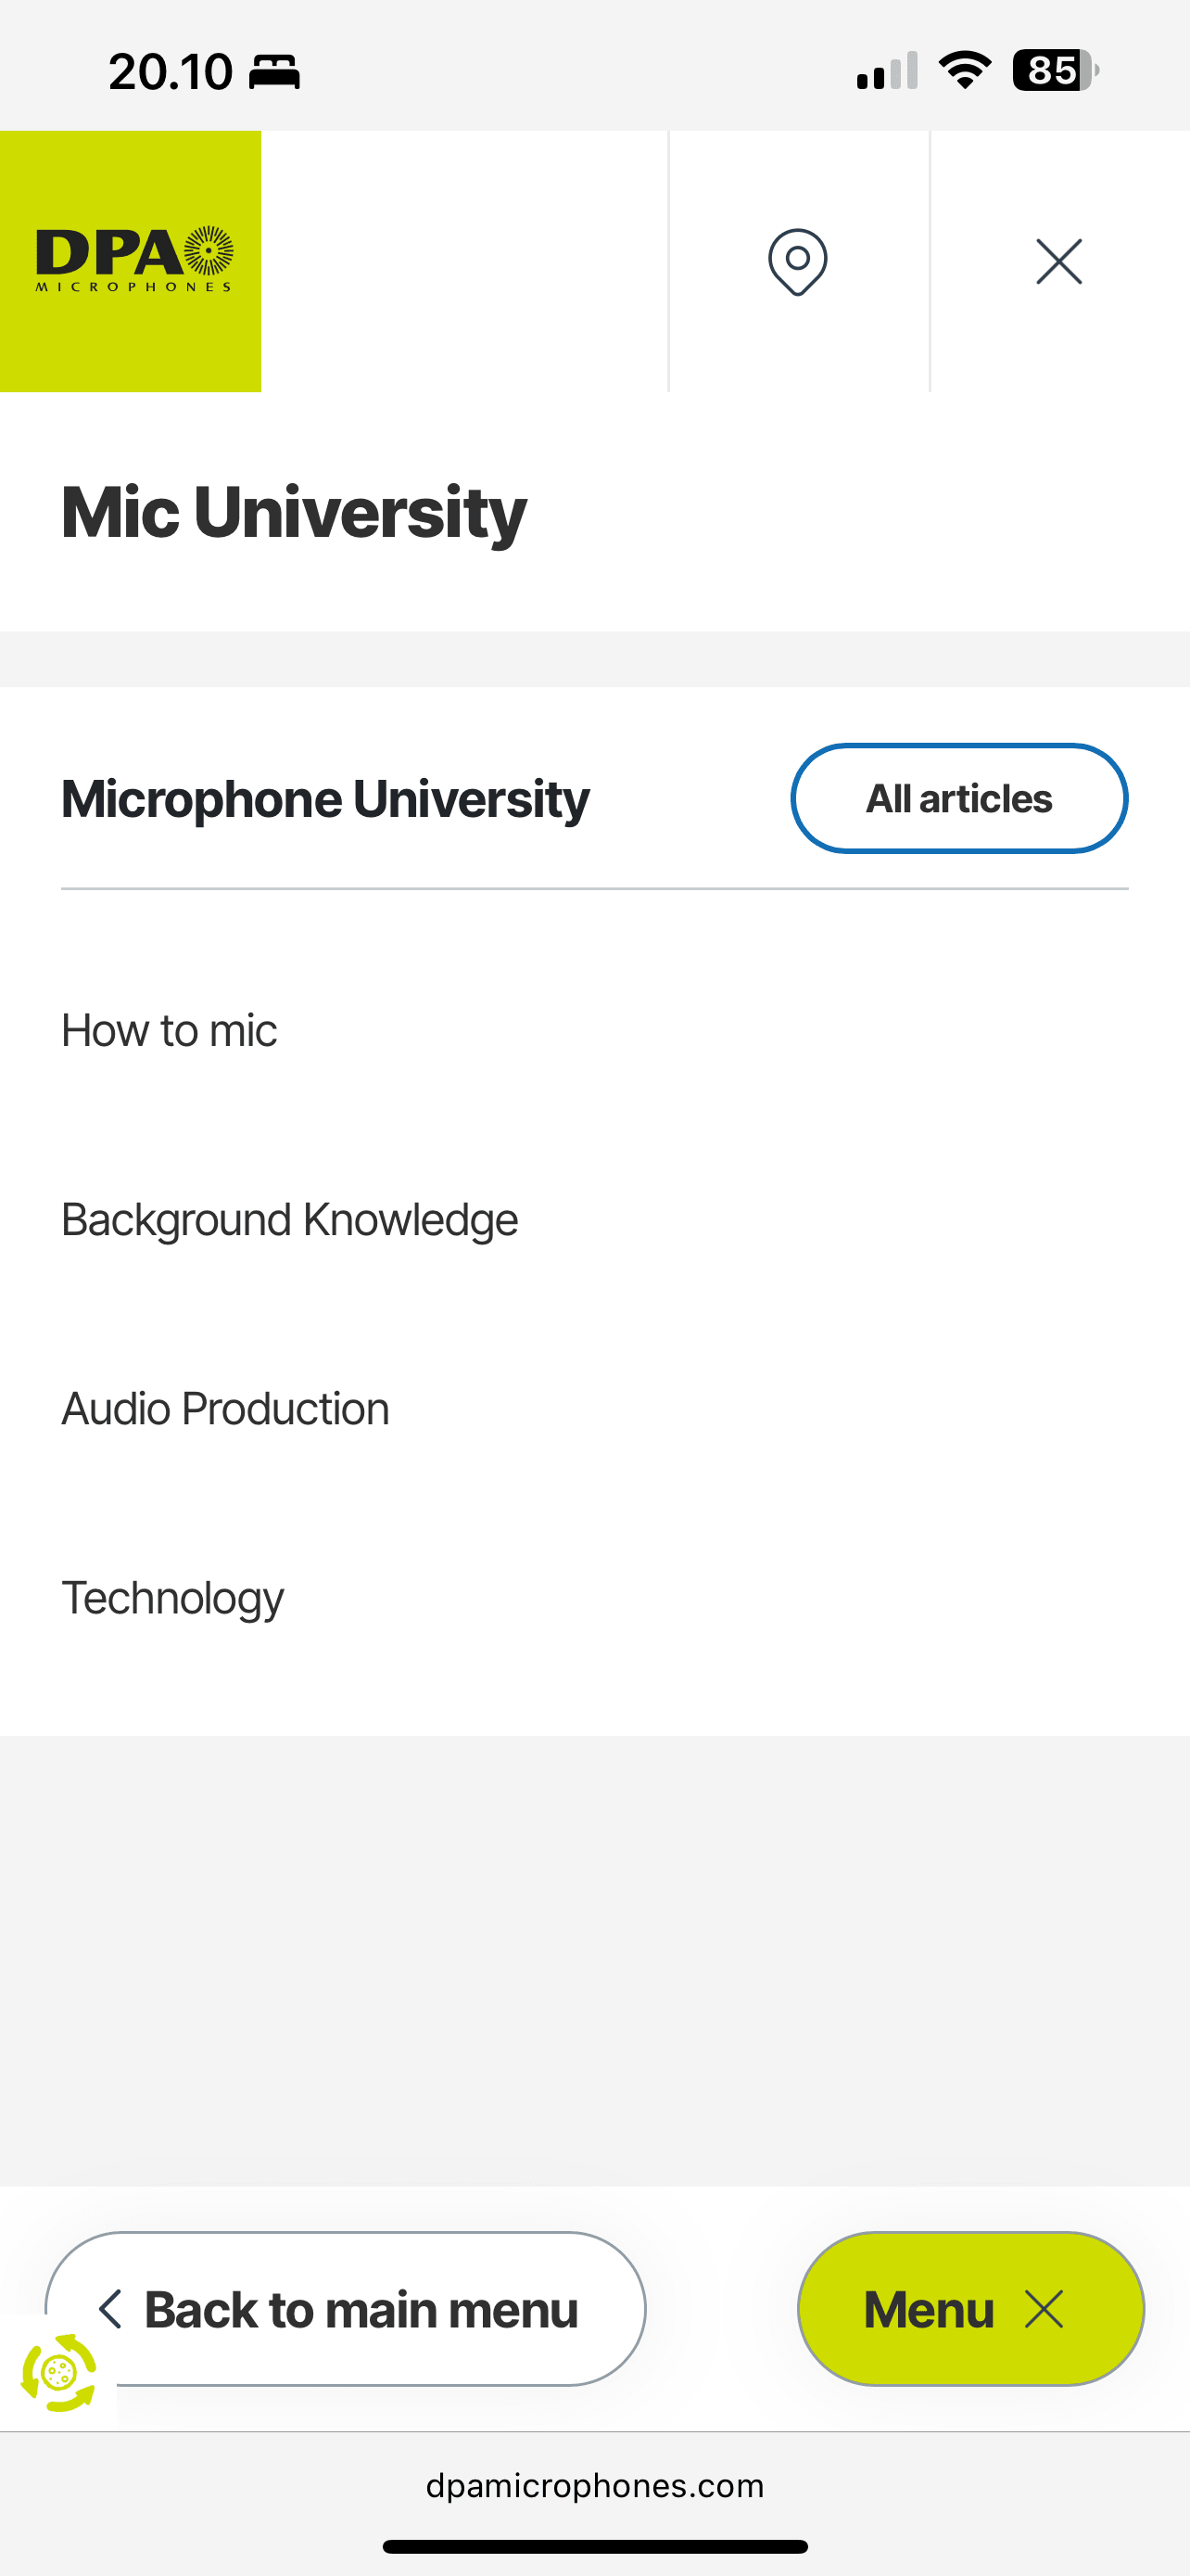Open the cookie settings icon
The width and height of the screenshot is (1190, 2576).
(x=59, y=2372)
